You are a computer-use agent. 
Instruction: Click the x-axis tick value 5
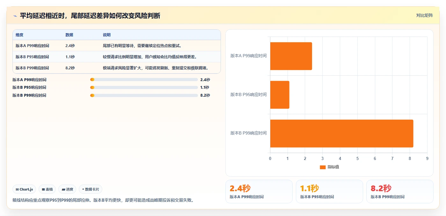coord(357,158)
